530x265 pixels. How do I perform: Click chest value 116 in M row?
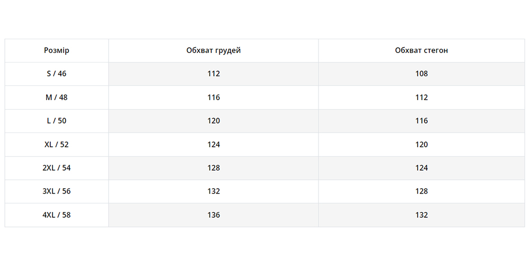pyautogui.click(x=213, y=98)
